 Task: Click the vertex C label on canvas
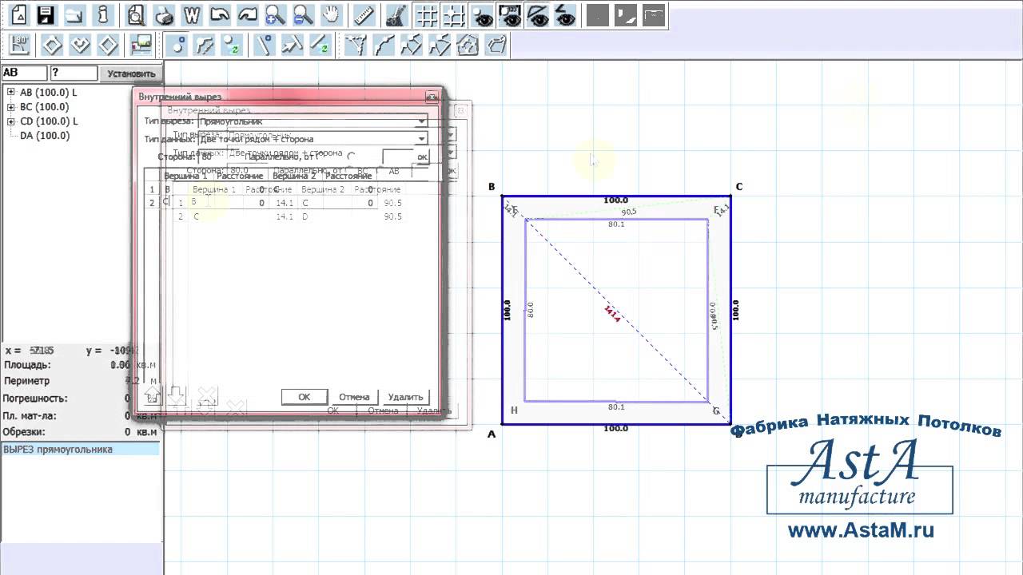739,187
